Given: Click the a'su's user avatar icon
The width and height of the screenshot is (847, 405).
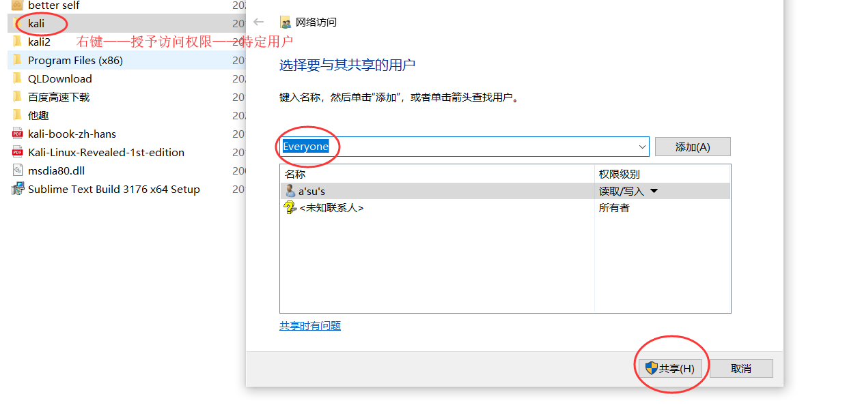Looking at the screenshot, I should (x=290, y=191).
